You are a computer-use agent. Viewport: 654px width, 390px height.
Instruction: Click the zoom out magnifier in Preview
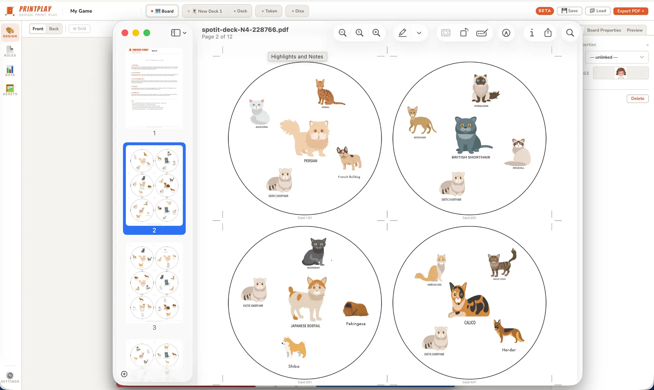(x=342, y=33)
